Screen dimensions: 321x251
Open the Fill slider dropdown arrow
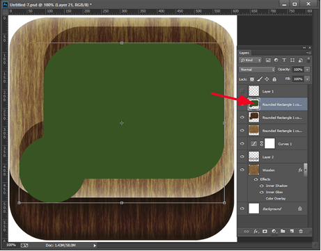point(307,79)
